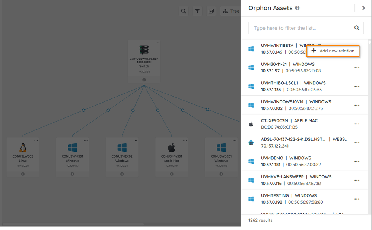Click the CONUSMWS01 Apple Mac icon
Viewport: 372px width, 230px height.
(171, 148)
